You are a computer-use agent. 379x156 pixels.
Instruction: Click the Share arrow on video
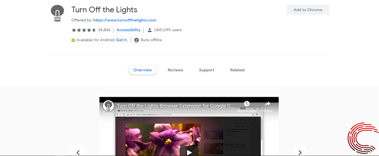(267, 104)
